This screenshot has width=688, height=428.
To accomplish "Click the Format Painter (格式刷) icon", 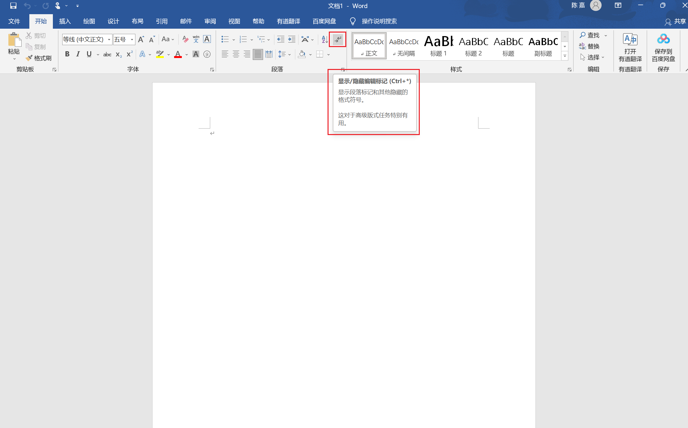I will pyautogui.click(x=29, y=58).
